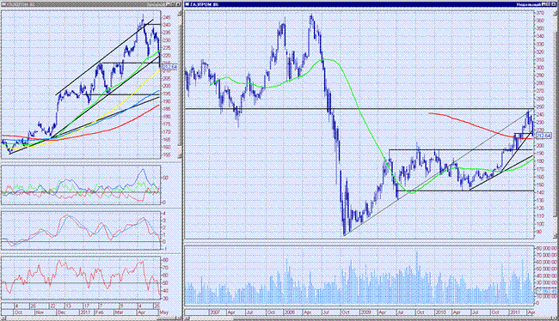559x321 pixels.
Task: Maximize the left daily chart window
Action: [173, 4]
